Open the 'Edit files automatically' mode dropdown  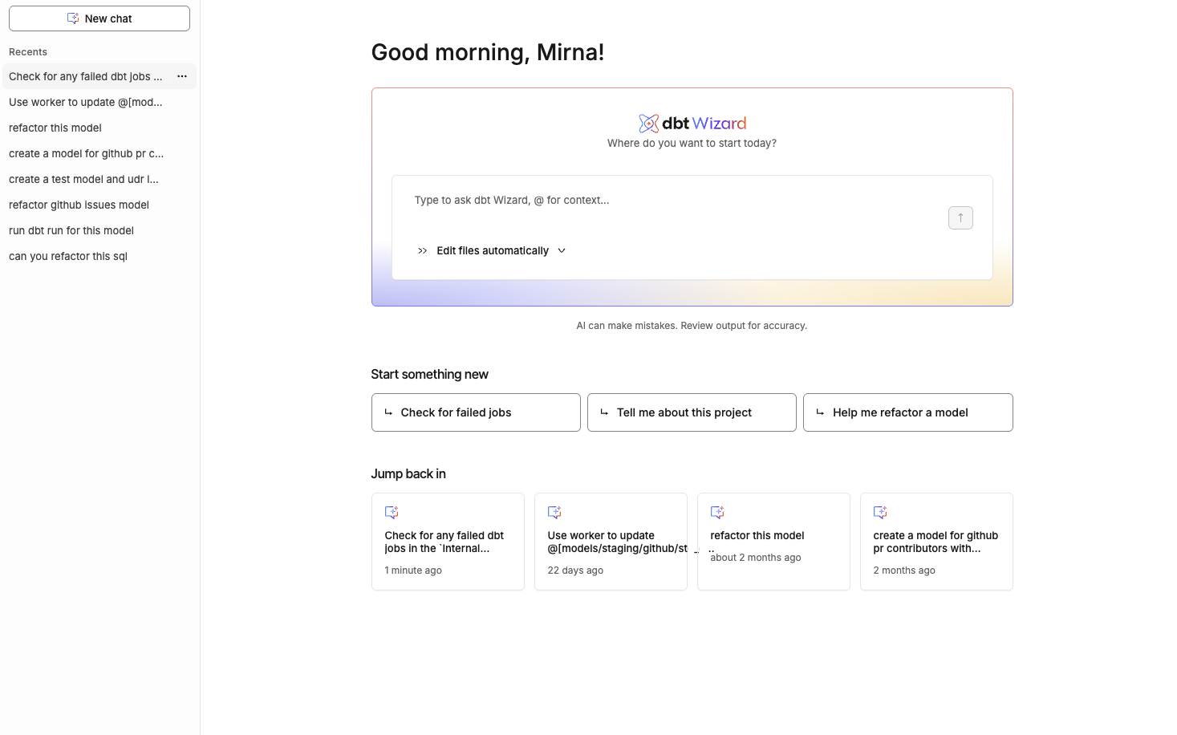(x=493, y=251)
